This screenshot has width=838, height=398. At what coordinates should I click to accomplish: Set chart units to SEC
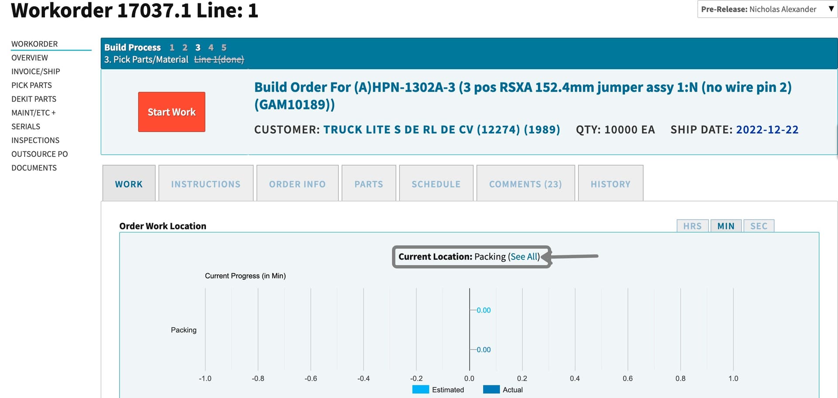point(759,226)
